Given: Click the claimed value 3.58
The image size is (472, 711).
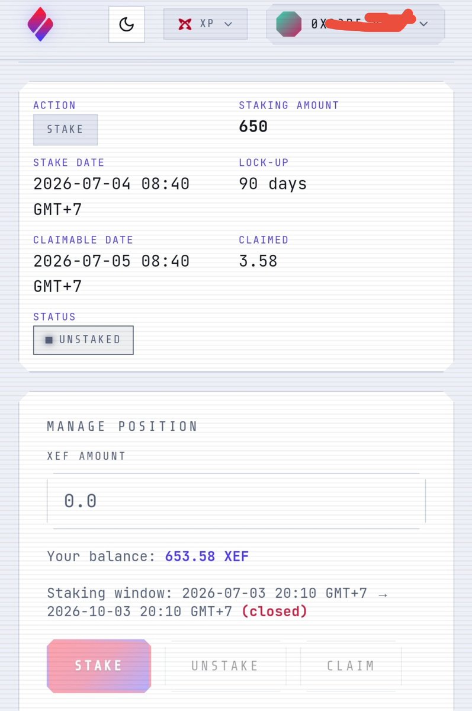Looking at the screenshot, I should [x=258, y=261].
